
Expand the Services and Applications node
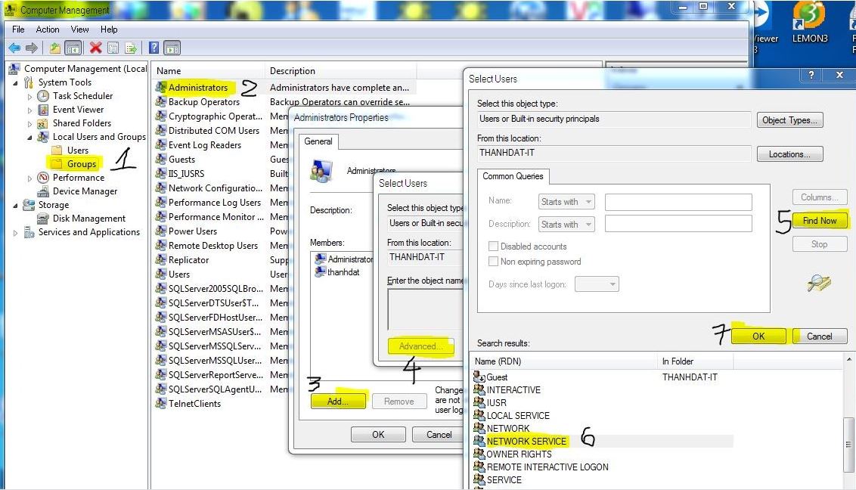[16, 233]
